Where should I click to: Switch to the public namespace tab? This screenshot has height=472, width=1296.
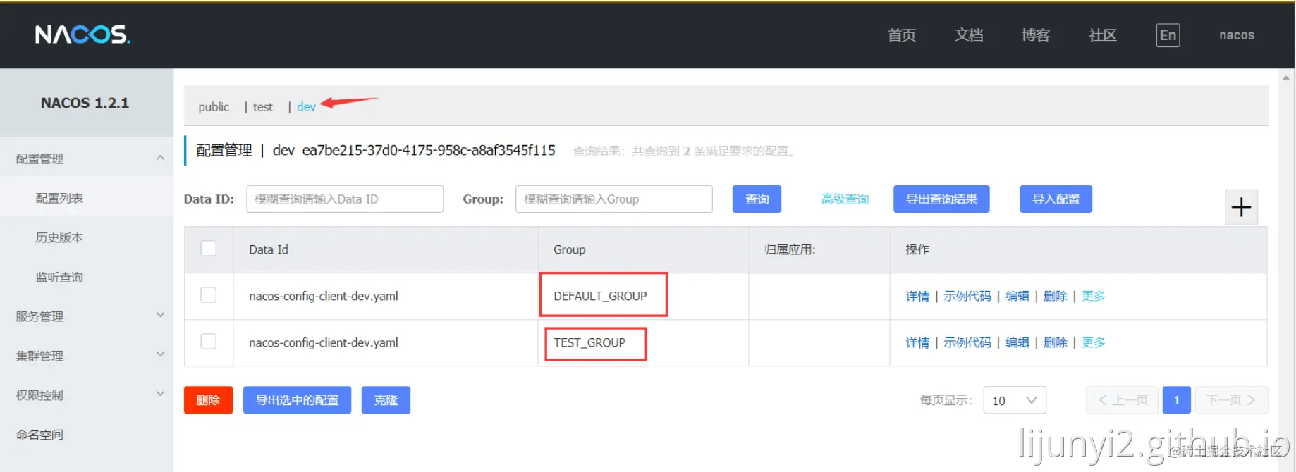coord(214,107)
